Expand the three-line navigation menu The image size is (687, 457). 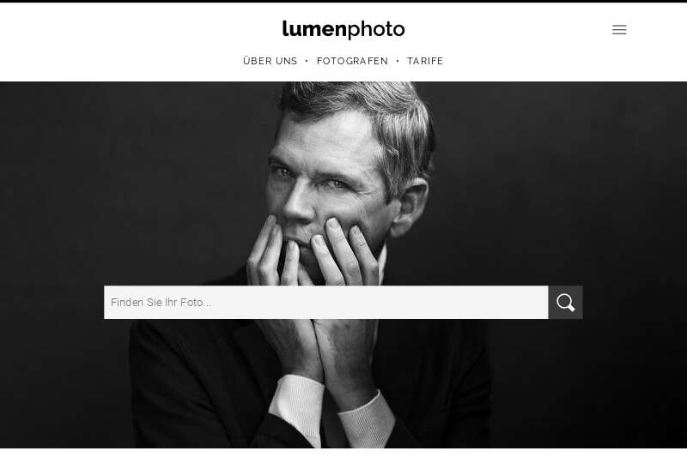[619, 30]
